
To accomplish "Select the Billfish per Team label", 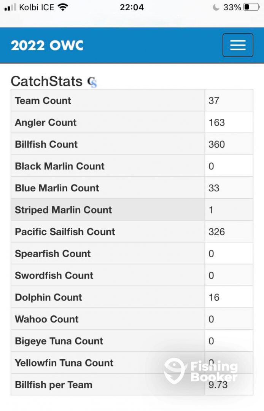I will [x=54, y=385].
